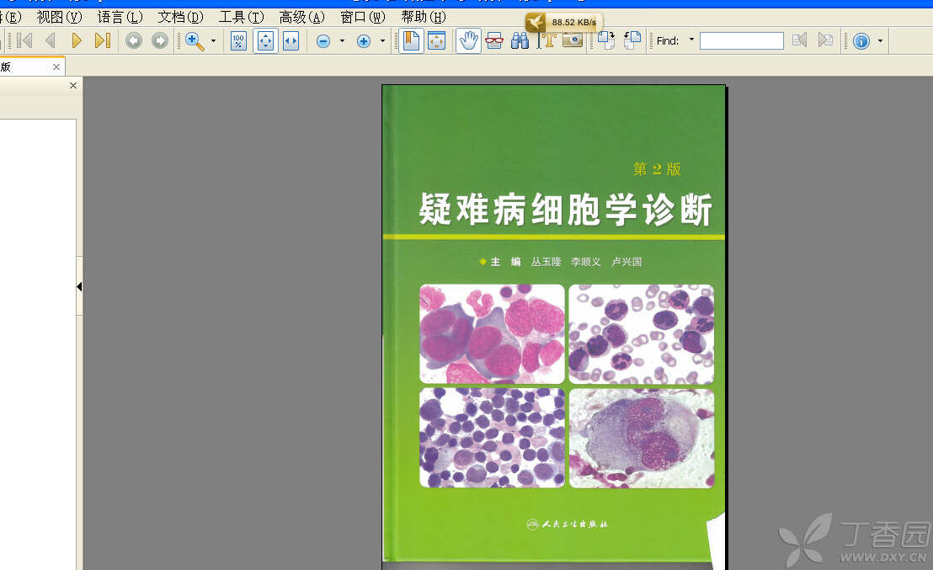
Task: Activate the Snapshot camera tool
Action: tap(573, 40)
